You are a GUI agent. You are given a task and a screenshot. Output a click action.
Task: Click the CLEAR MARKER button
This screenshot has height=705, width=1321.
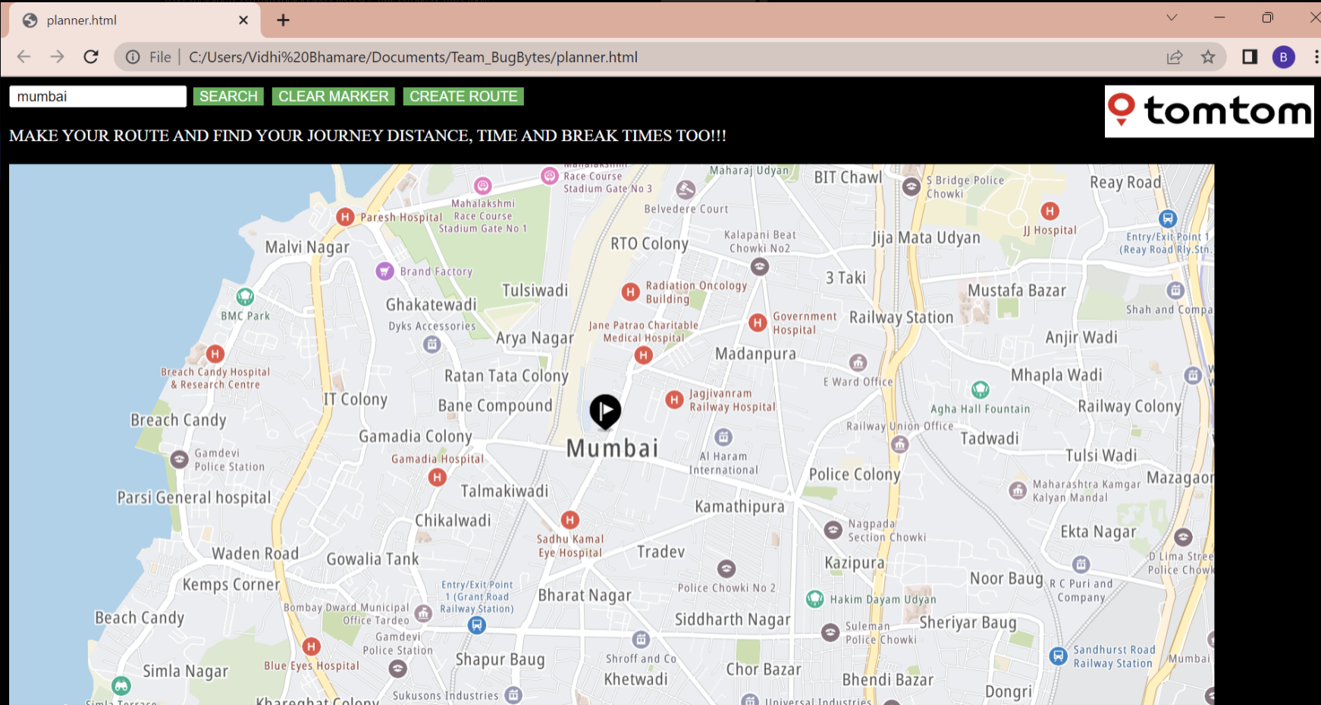pyautogui.click(x=334, y=96)
